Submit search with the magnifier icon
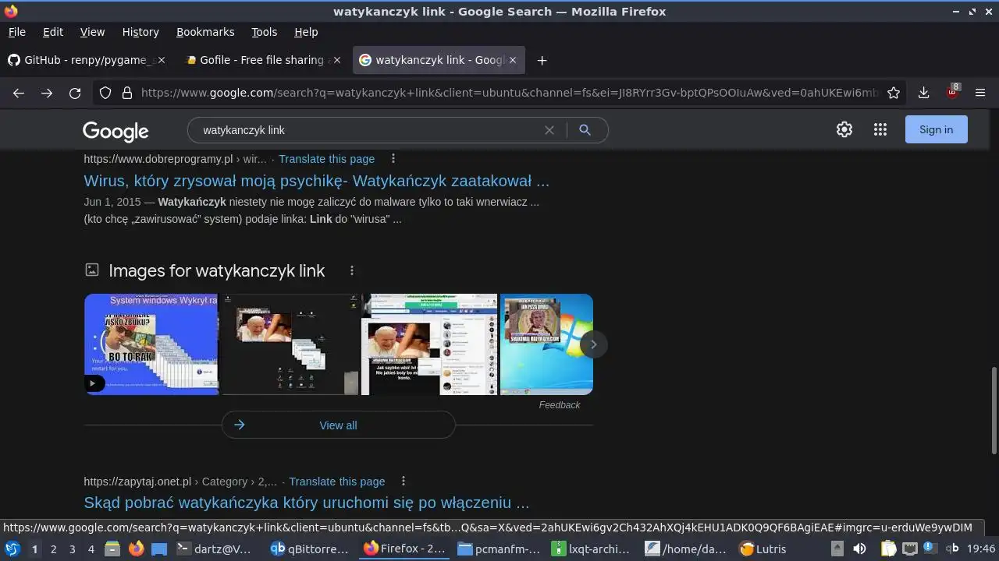The width and height of the screenshot is (999, 561). pyautogui.click(x=585, y=130)
